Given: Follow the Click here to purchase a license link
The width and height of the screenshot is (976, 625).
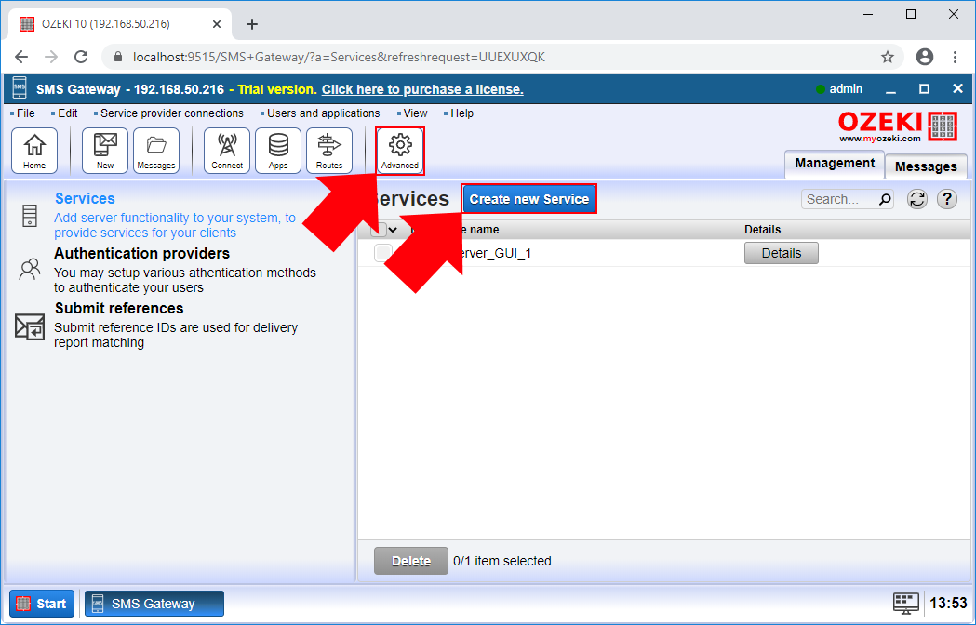Looking at the screenshot, I should [x=422, y=89].
